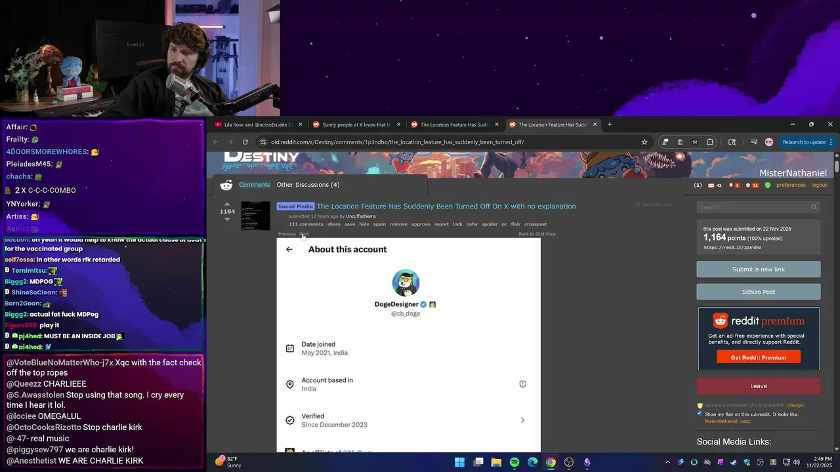Open Chrome three-dot menu
840x472 pixels.
(831, 142)
